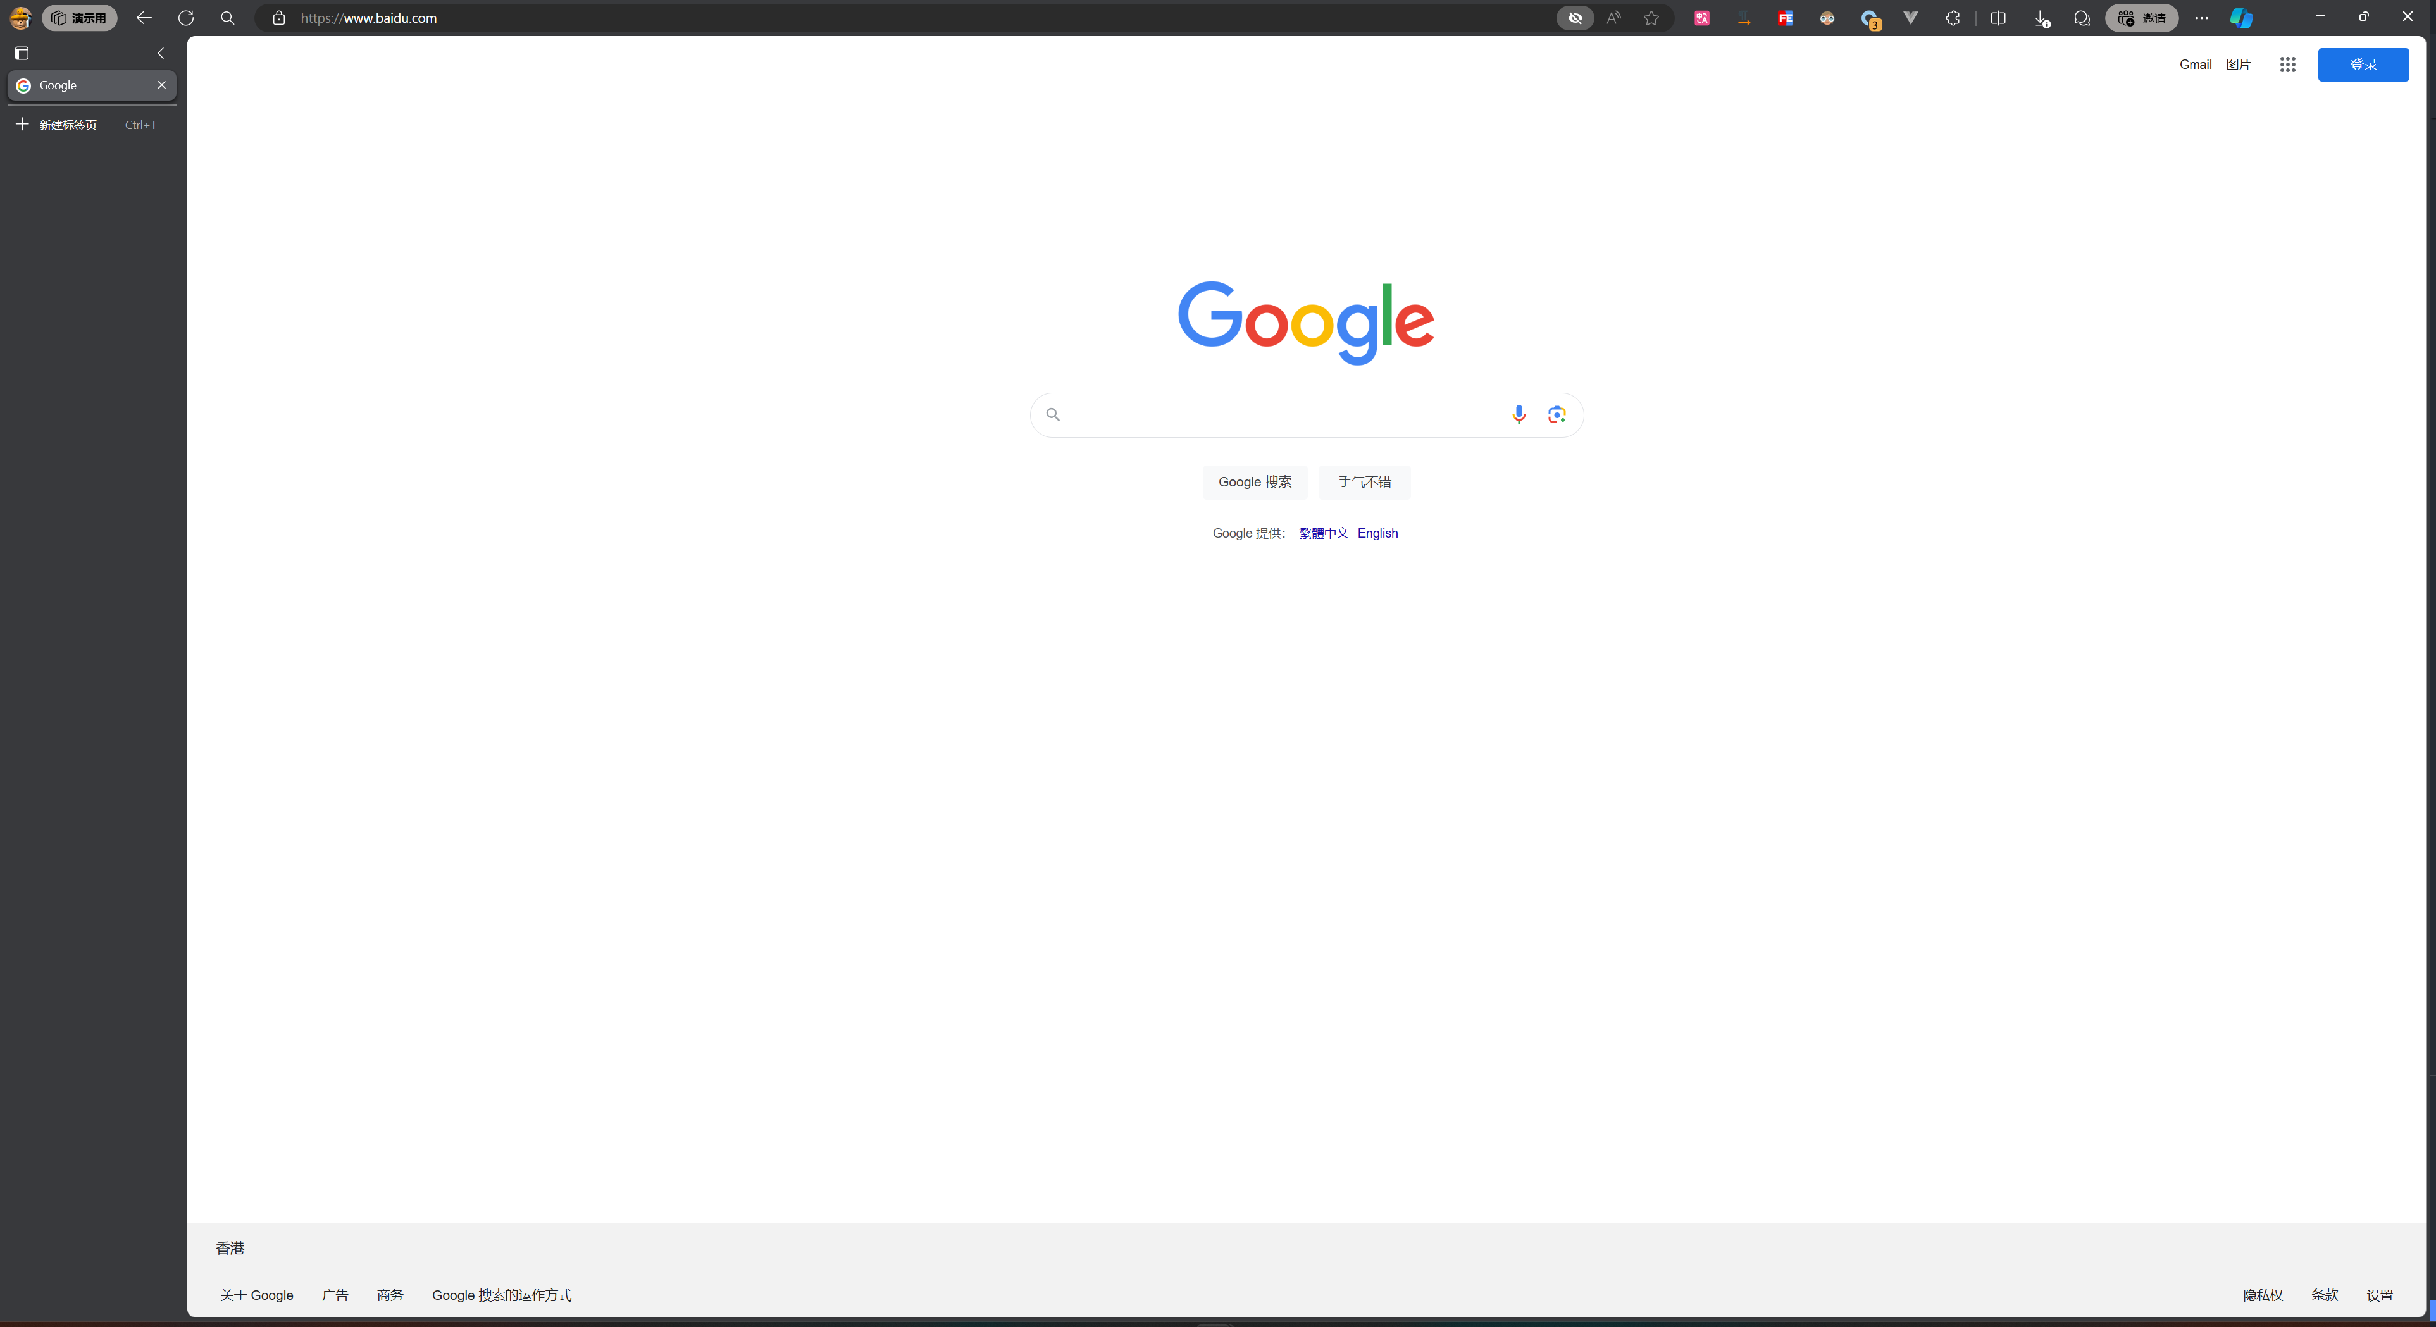Image resolution: width=2436 pixels, height=1327 pixels.
Task: Reload the page with refresh icon
Action: click(x=186, y=18)
